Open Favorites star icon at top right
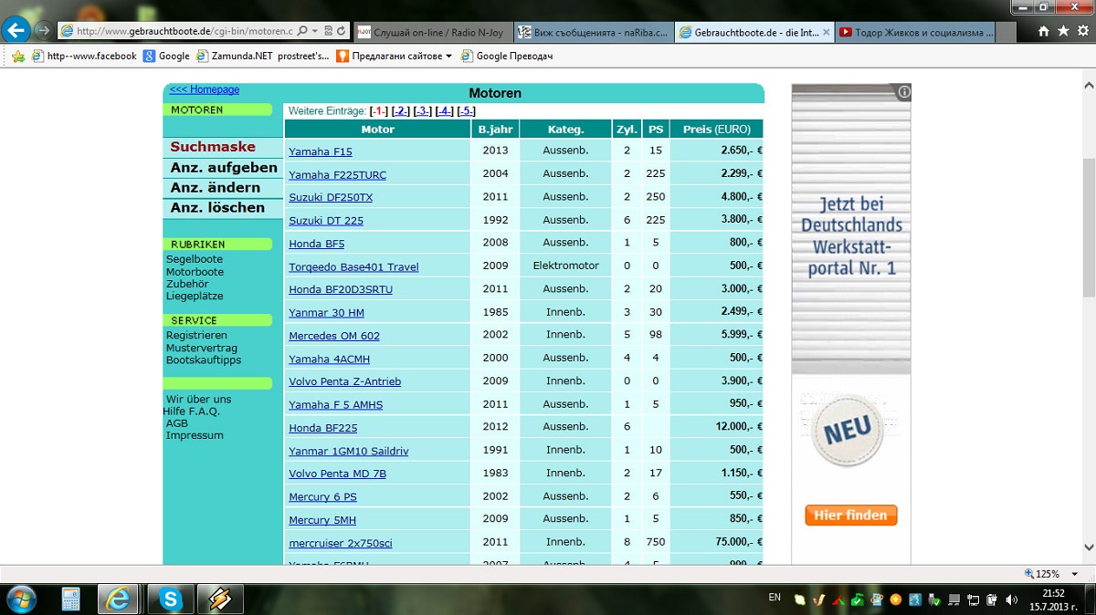The width and height of the screenshot is (1096, 615). (1063, 31)
